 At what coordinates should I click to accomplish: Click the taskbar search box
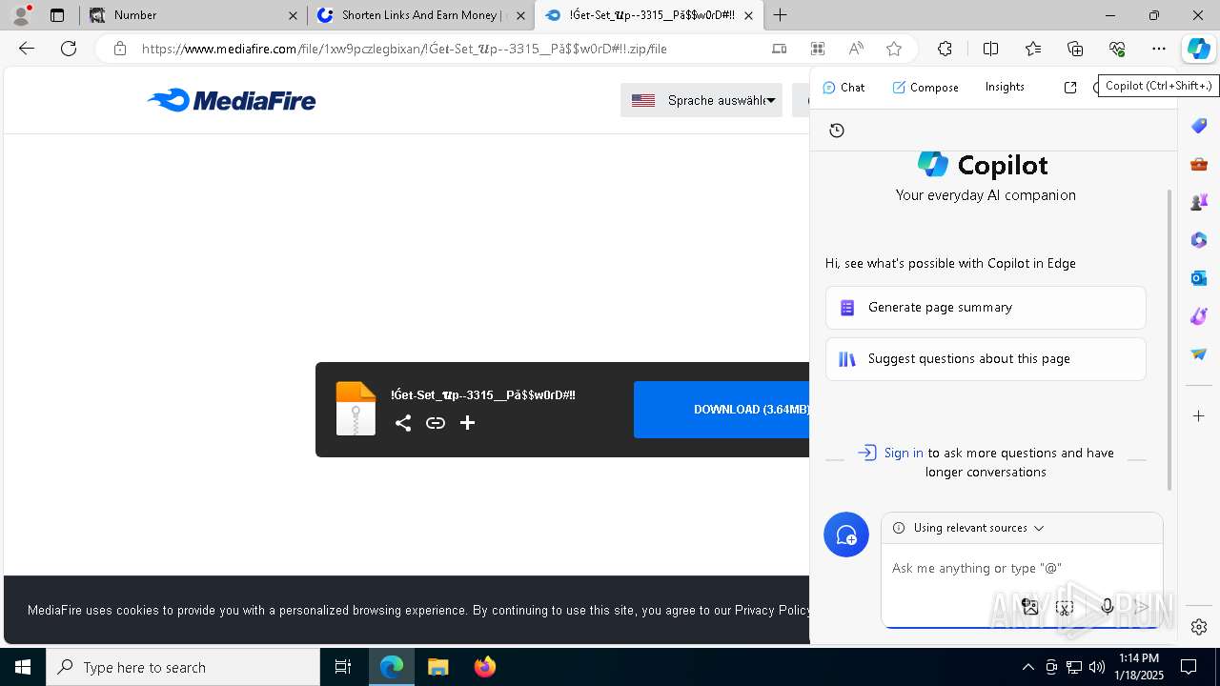pyautogui.click(x=183, y=667)
